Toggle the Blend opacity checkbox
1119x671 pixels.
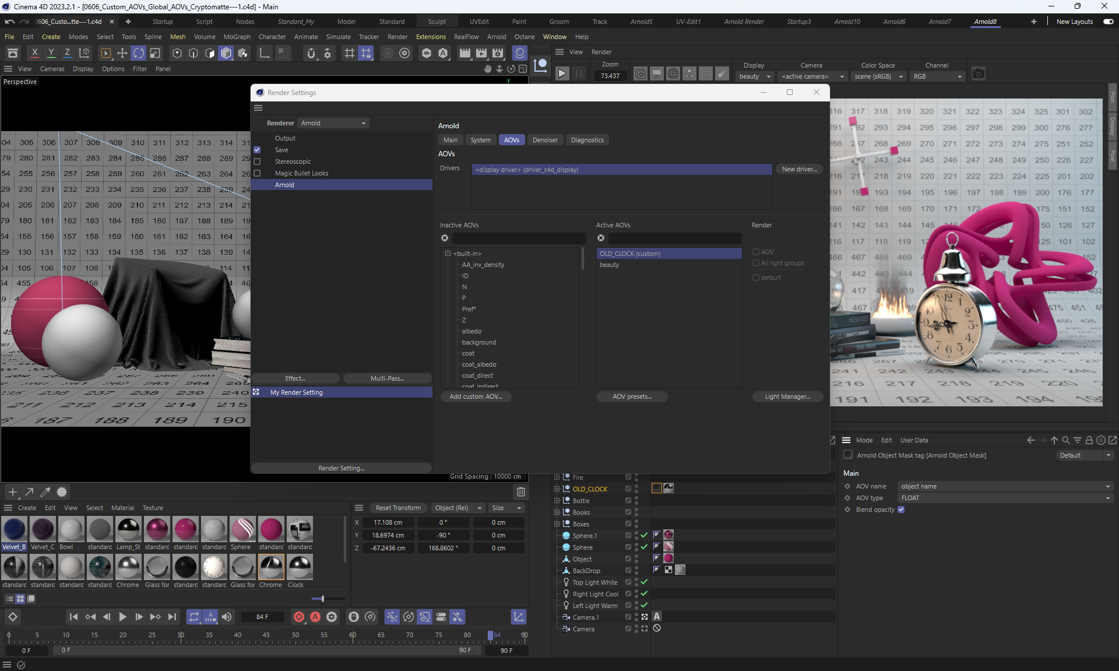pyautogui.click(x=901, y=510)
